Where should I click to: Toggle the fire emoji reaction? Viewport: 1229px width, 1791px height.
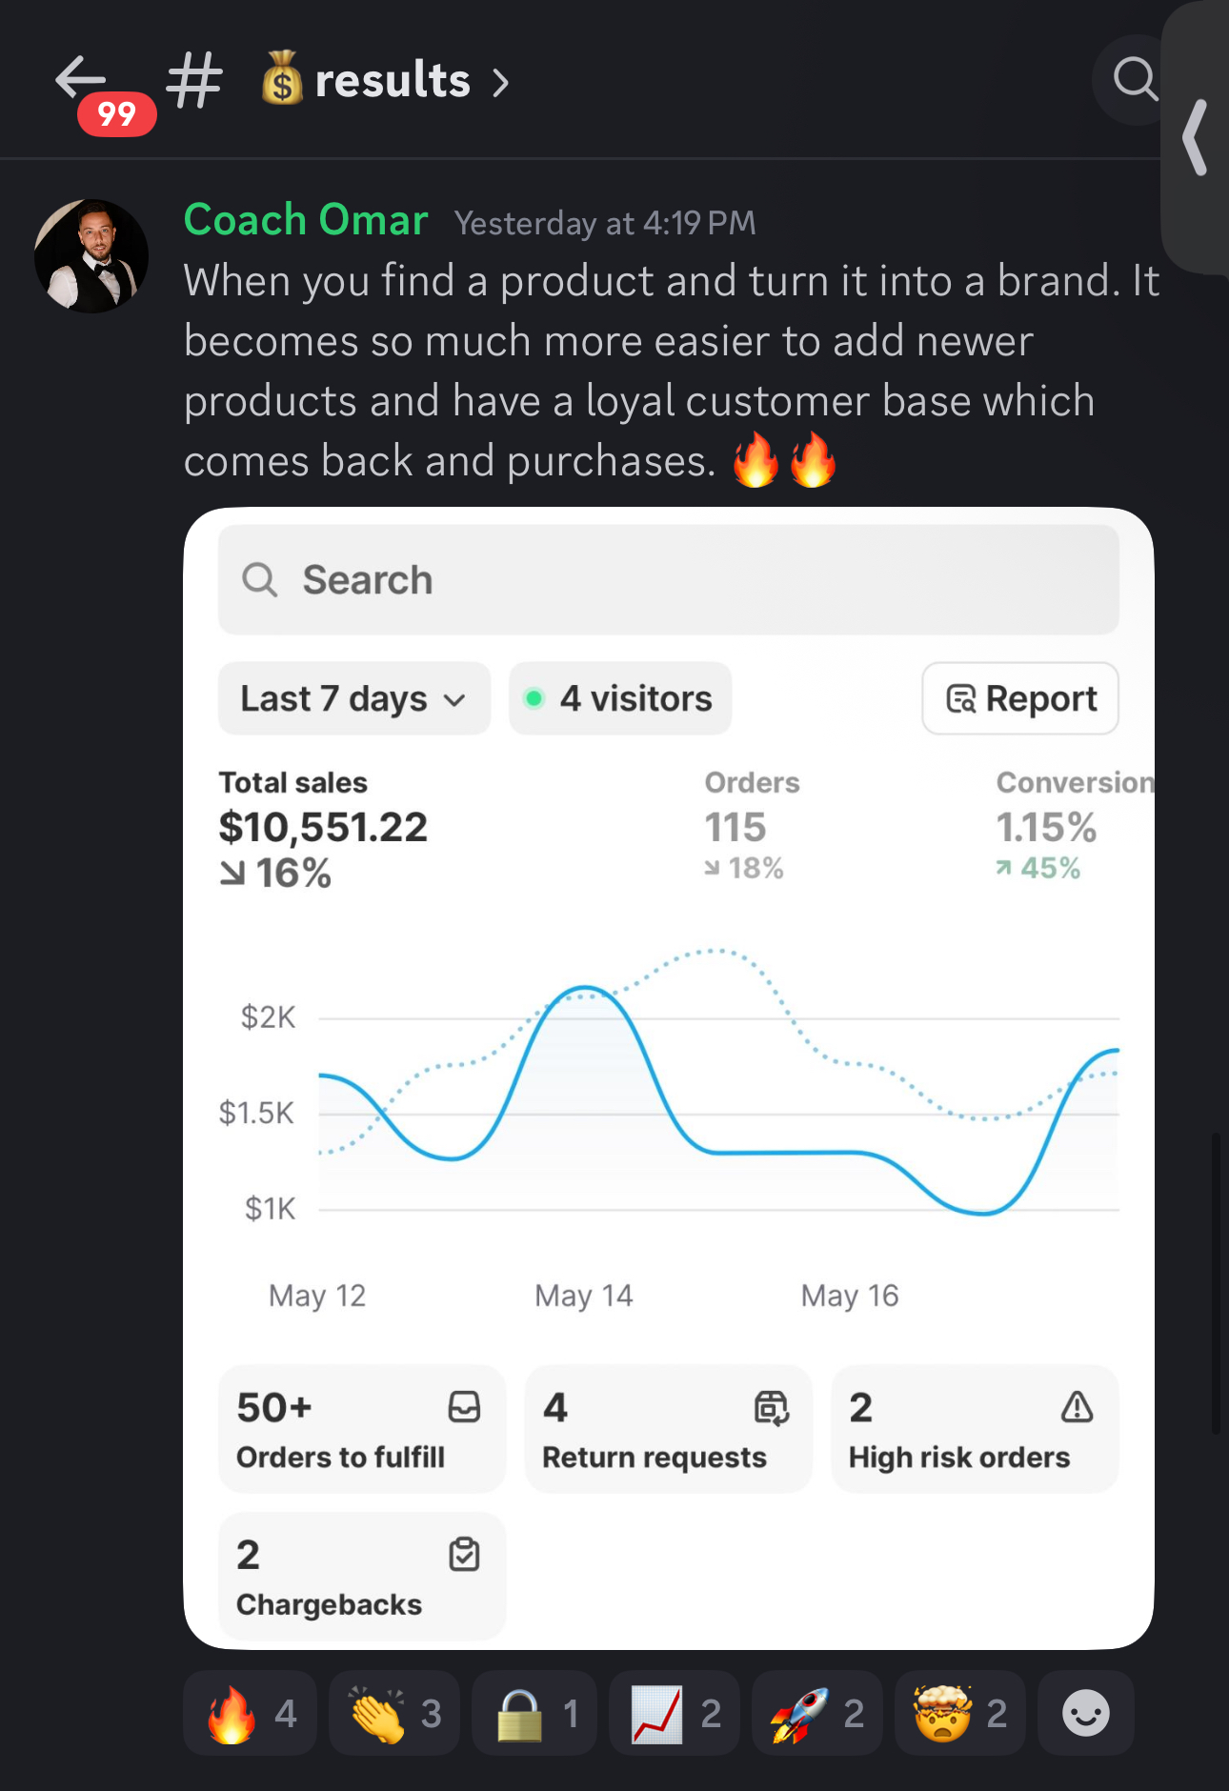pyautogui.click(x=251, y=1713)
